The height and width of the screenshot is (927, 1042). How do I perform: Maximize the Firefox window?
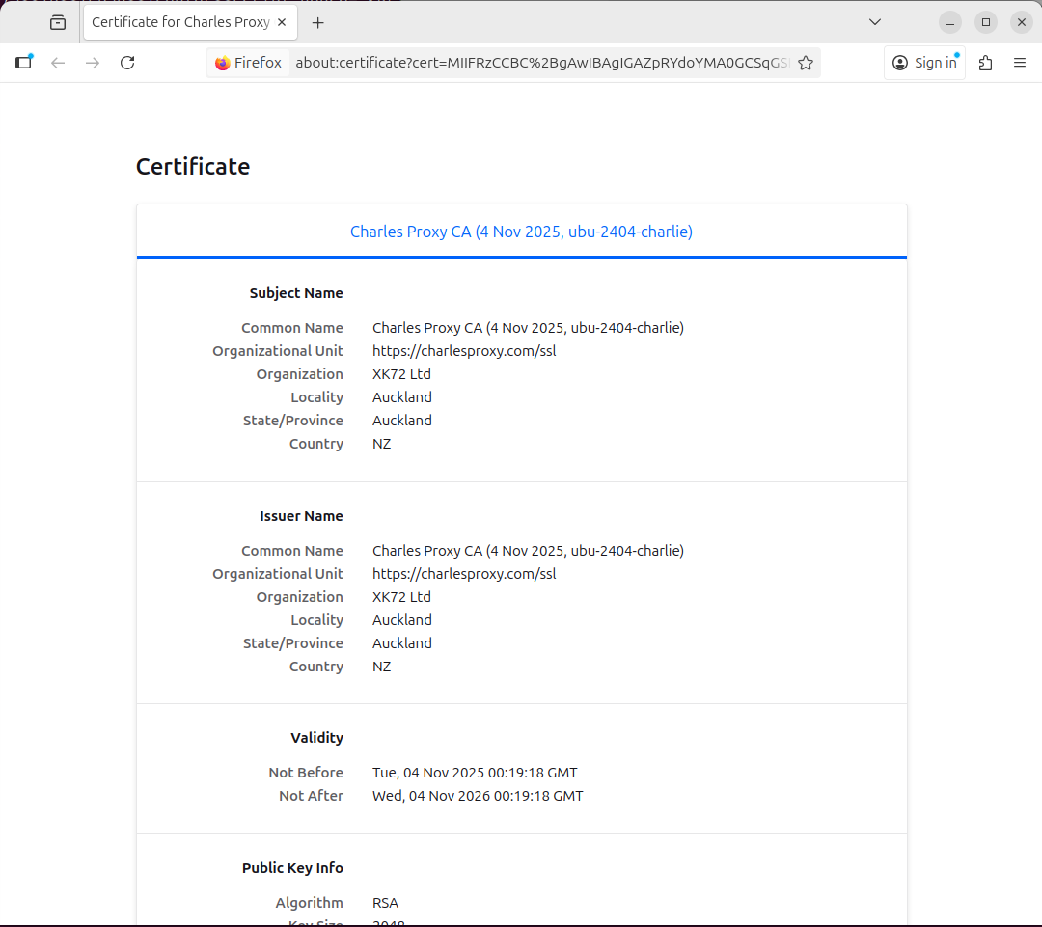coord(985,22)
